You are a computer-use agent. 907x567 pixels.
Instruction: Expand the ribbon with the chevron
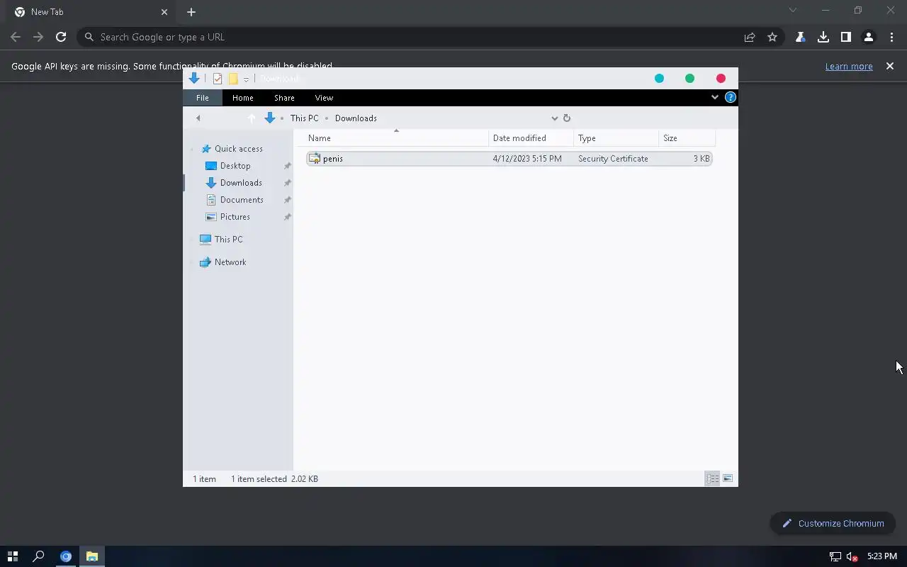714,97
